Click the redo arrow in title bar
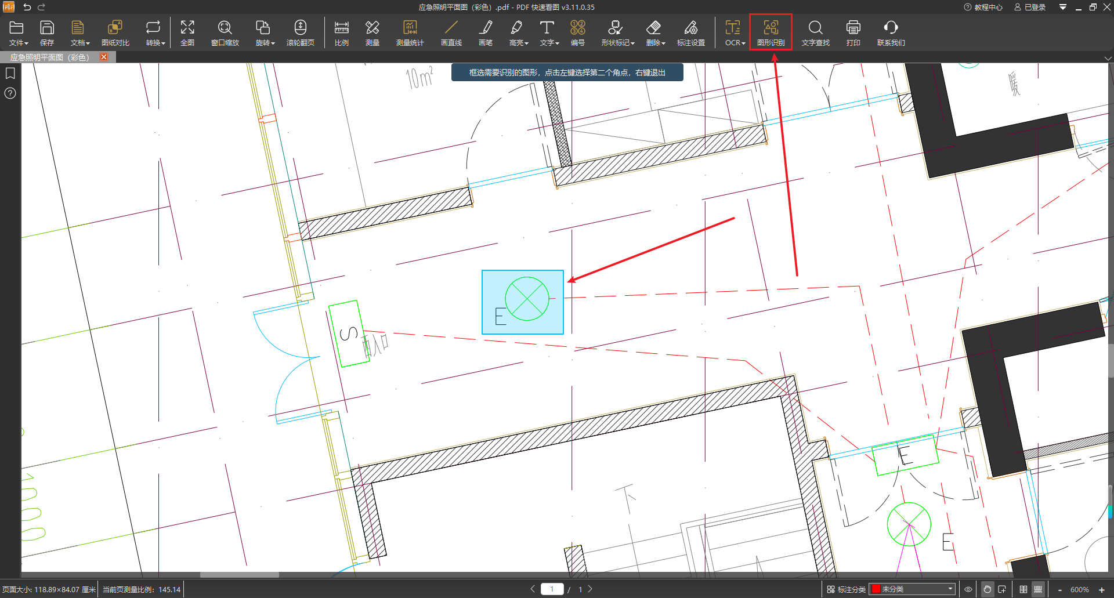The width and height of the screenshot is (1114, 598). (x=41, y=7)
